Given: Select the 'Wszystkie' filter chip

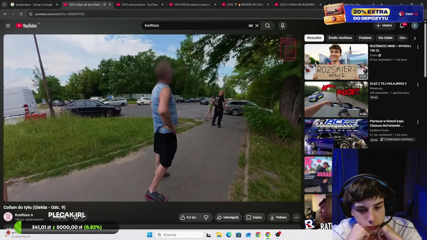Looking at the screenshot, I should [x=314, y=38].
